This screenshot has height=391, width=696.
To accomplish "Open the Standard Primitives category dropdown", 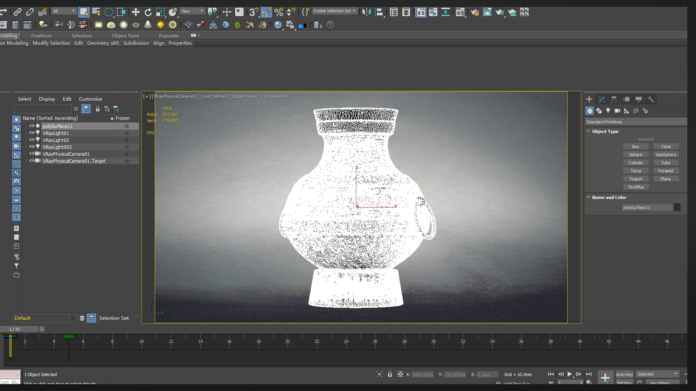I will [636, 122].
